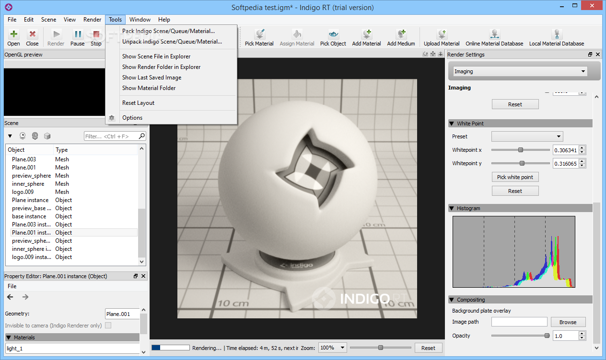The image size is (606, 360).
Task: Click the Open toolbar icon
Action: click(x=14, y=34)
